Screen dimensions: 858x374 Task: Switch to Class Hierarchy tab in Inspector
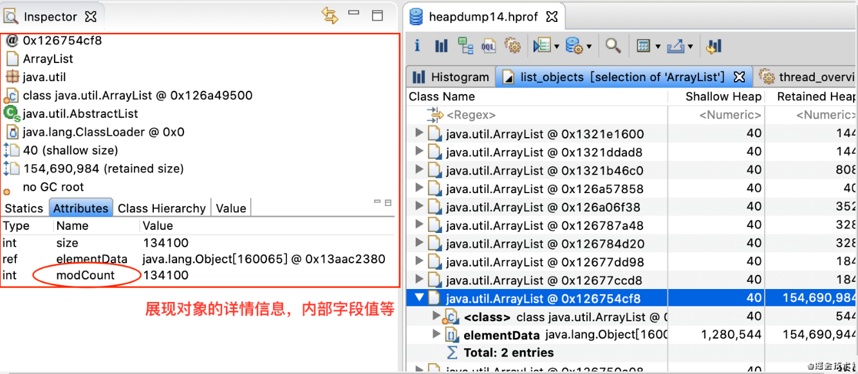pyautogui.click(x=162, y=208)
